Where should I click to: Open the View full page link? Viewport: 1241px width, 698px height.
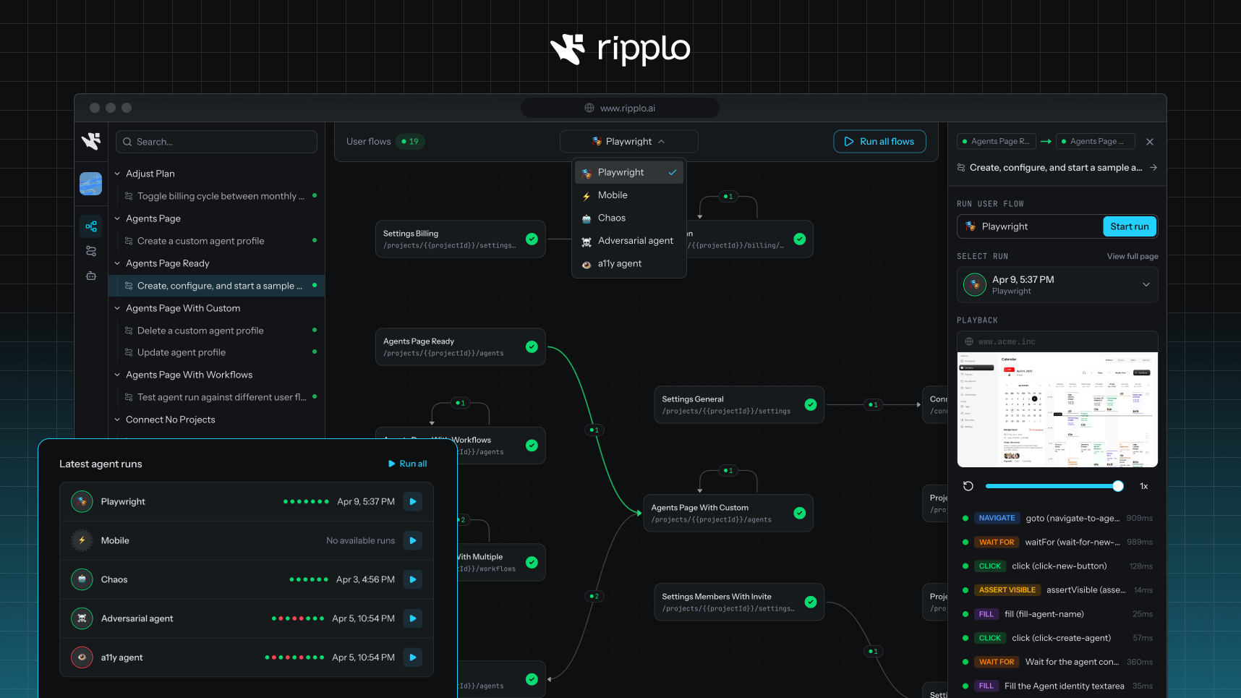(x=1133, y=256)
